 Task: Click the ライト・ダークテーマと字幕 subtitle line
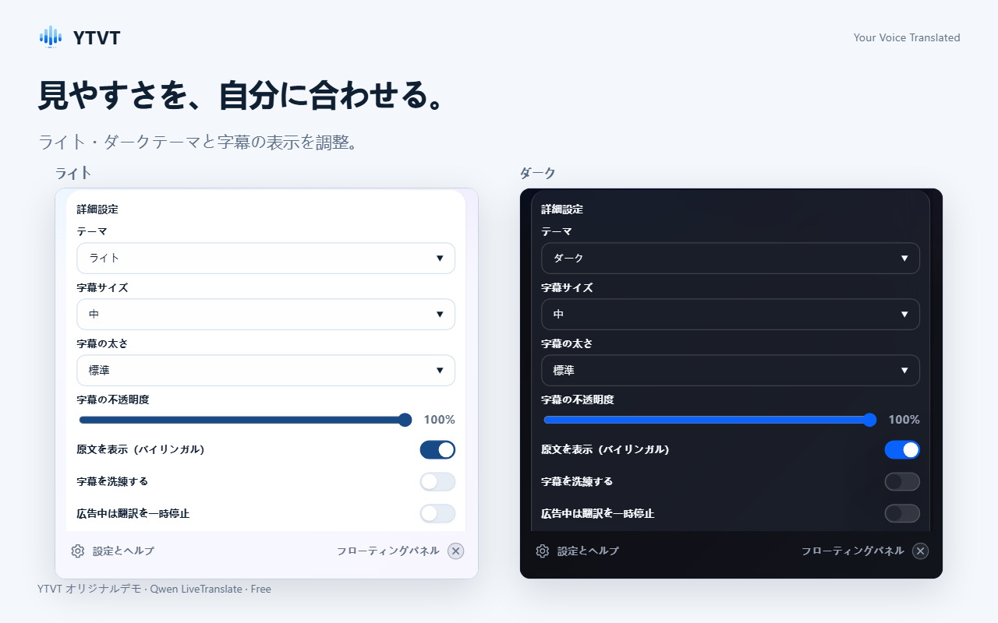coord(197,143)
